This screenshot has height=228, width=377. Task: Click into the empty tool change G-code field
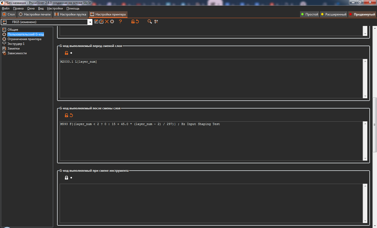click(211, 203)
